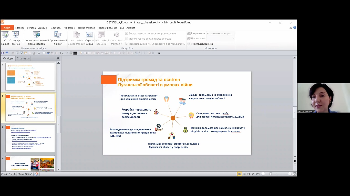Viewport: 350px width, 196px height.
Task: Open Широковещательный показ слайдов broadcast option
Action: pyautogui.click(x=36, y=38)
